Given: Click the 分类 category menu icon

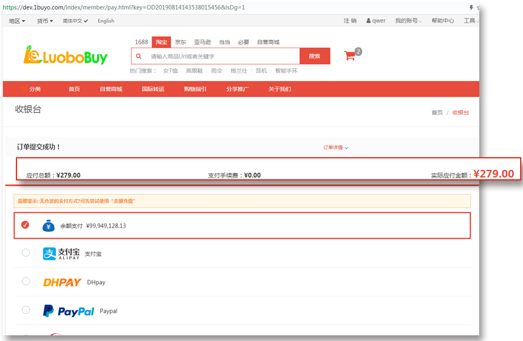Looking at the screenshot, I should coord(24,89).
